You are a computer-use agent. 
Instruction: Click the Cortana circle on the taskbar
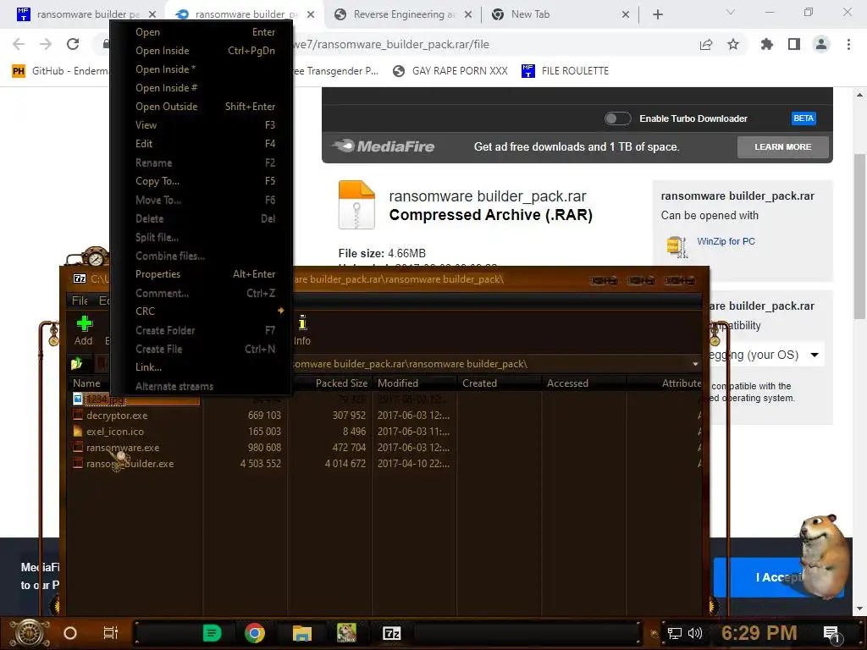pos(70,633)
